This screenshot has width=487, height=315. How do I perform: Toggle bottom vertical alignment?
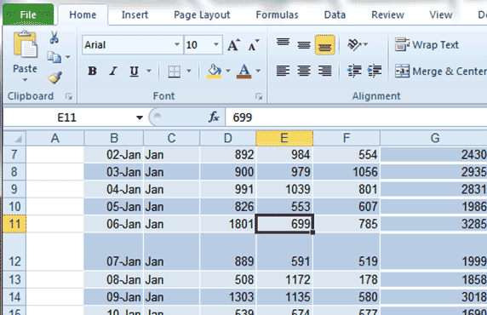click(325, 45)
